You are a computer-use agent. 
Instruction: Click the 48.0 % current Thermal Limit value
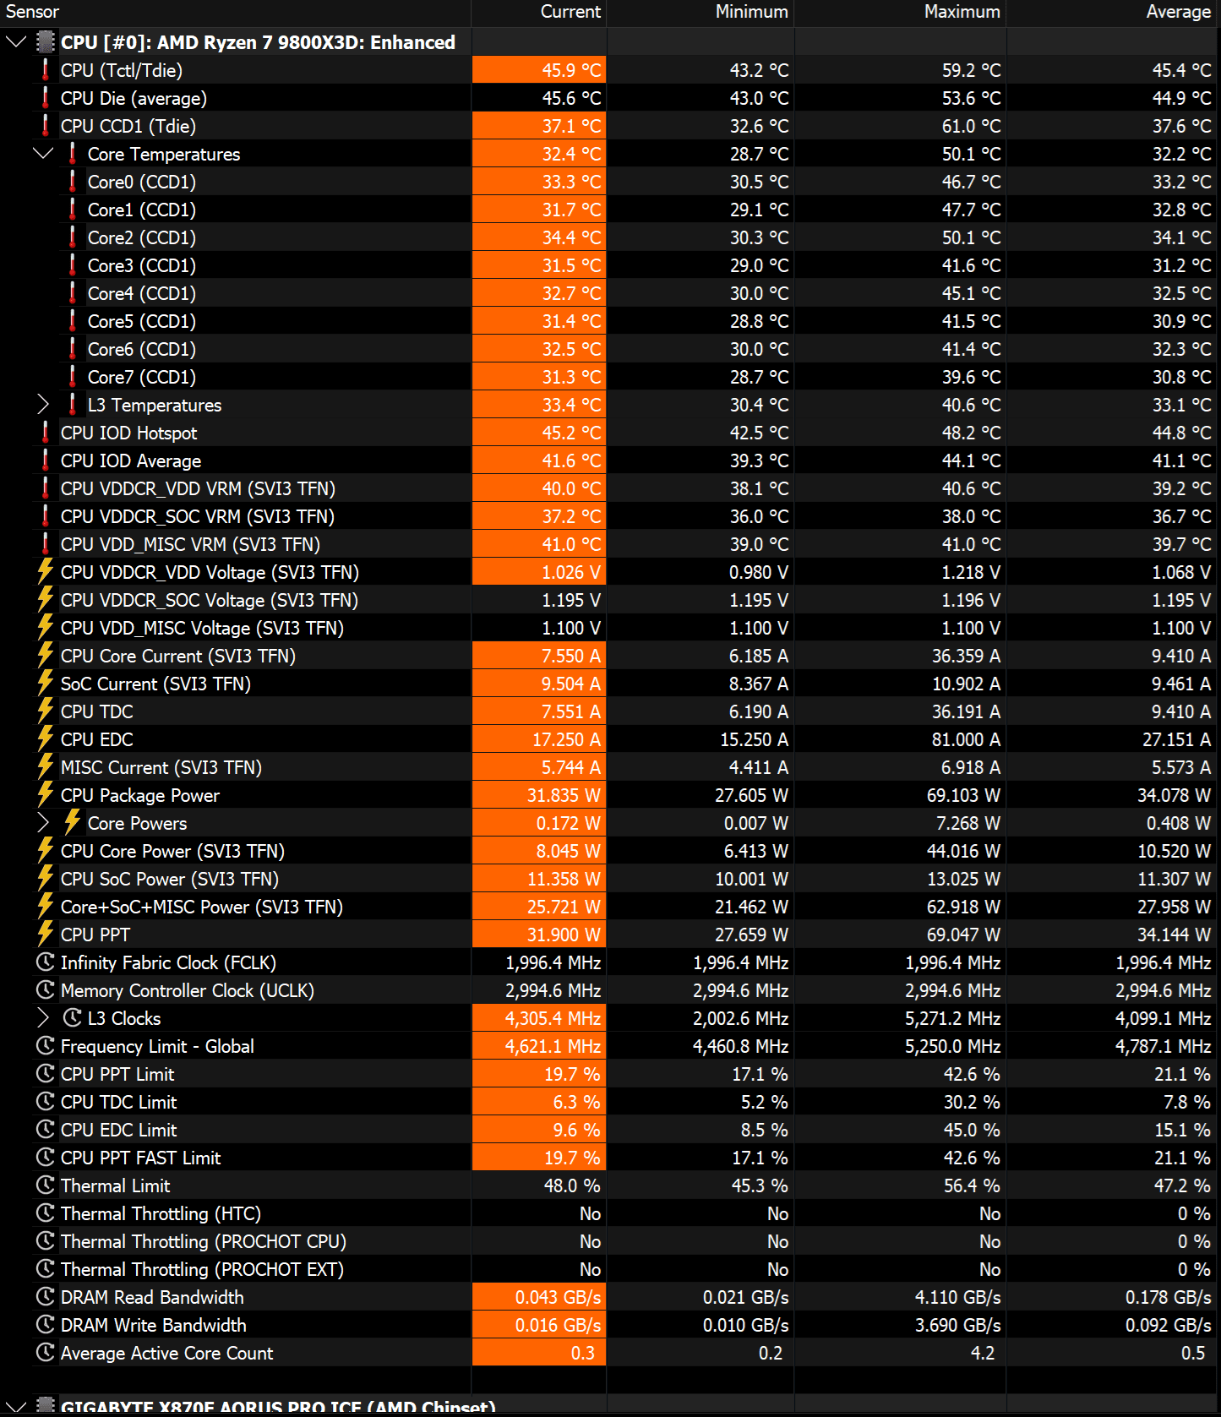tap(572, 1185)
